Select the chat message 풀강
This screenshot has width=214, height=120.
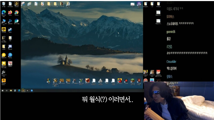pyautogui.click(x=169, y=39)
